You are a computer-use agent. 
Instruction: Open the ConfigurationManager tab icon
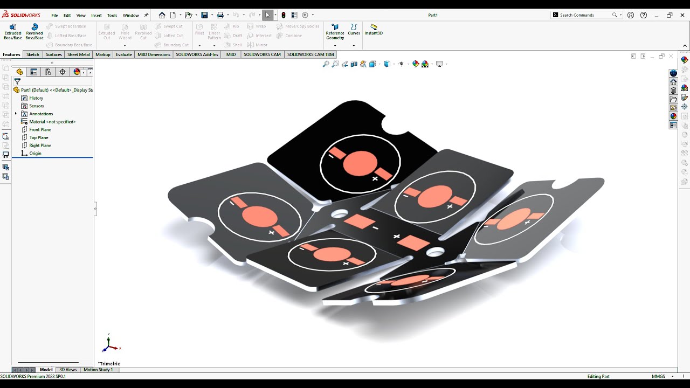tap(48, 72)
